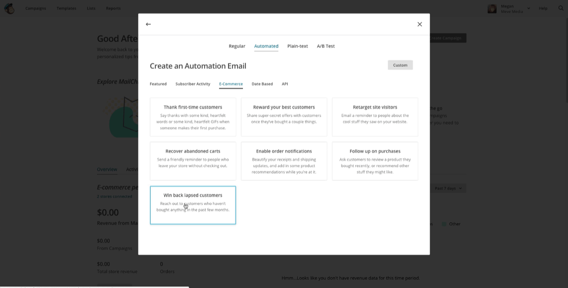
Task: Switch to the Plain-text tab
Action: coord(297,46)
